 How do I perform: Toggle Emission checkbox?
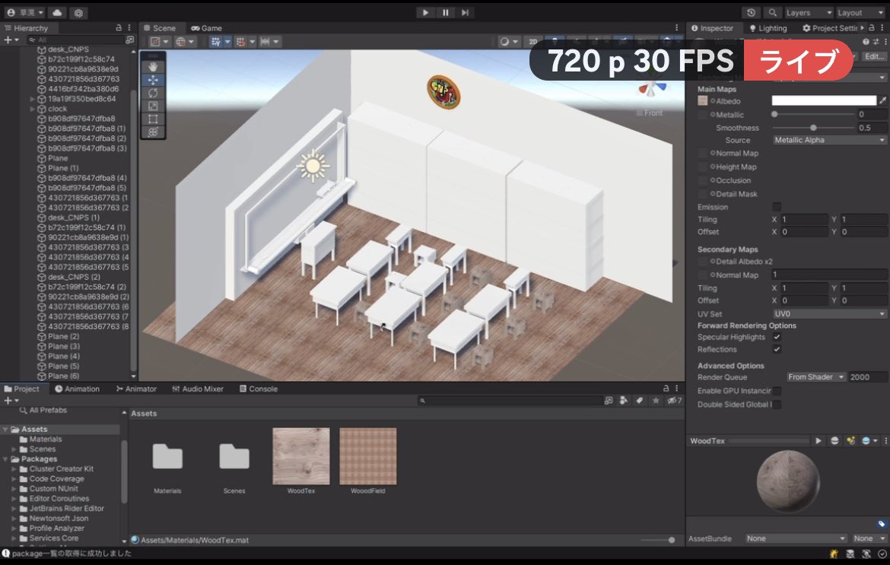tap(777, 207)
